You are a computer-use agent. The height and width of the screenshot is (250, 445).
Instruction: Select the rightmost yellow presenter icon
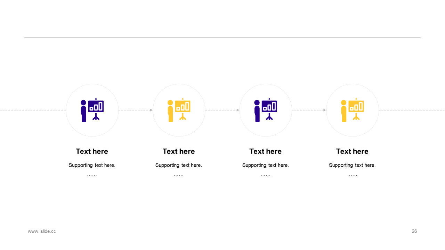pyautogui.click(x=352, y=110)
